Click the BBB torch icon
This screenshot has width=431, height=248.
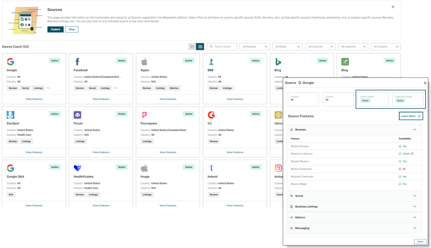(x=211, y=62)
